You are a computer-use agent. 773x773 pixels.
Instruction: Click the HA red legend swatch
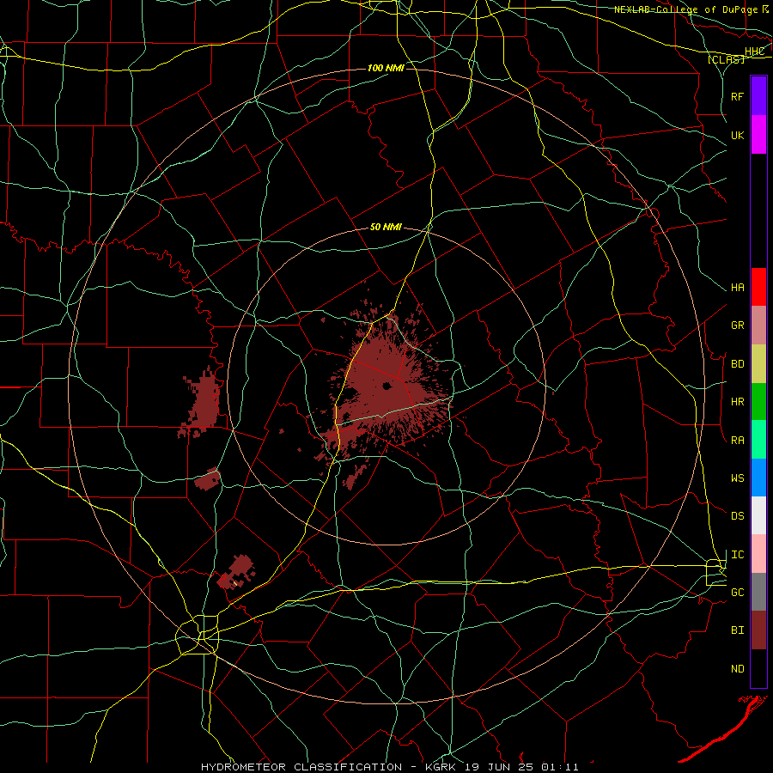[758, 287]
